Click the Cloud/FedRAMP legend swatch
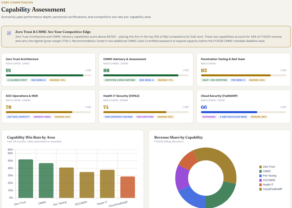The image size is (292, 208). tap(260, 189)
